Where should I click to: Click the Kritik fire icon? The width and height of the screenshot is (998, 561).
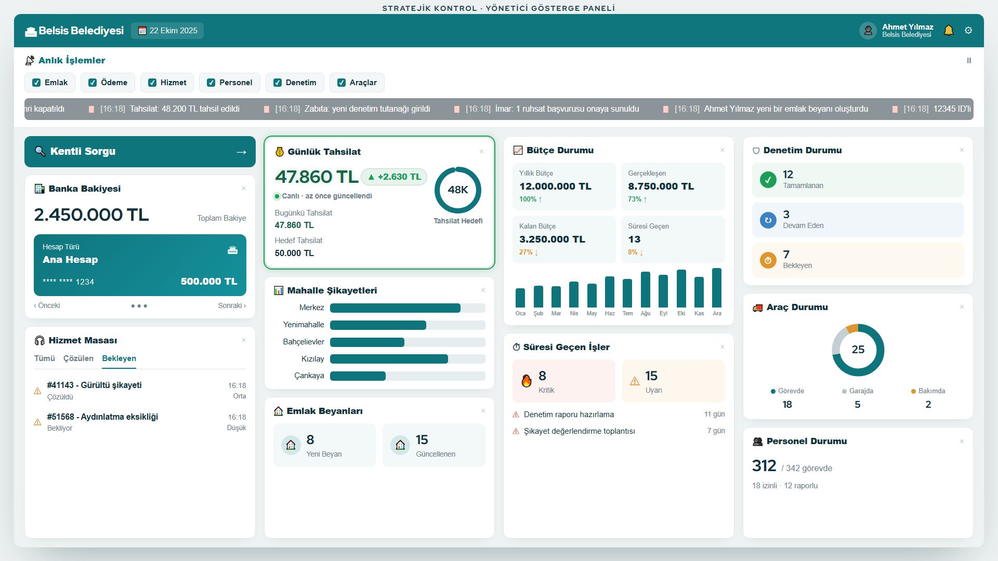[x=527, y=381]
